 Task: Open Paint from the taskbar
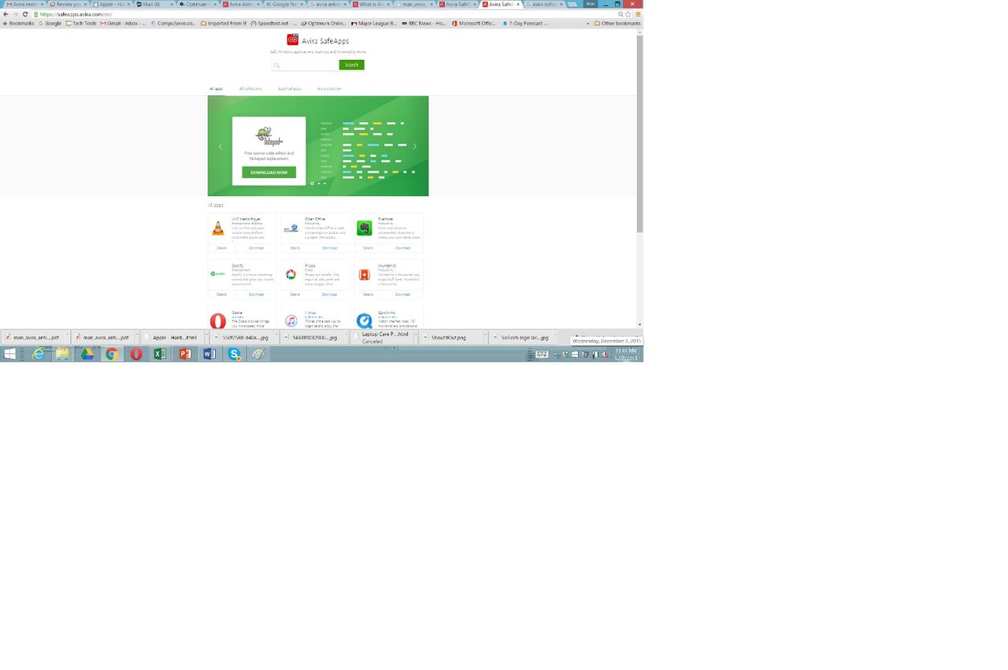[x=258, y=354]
